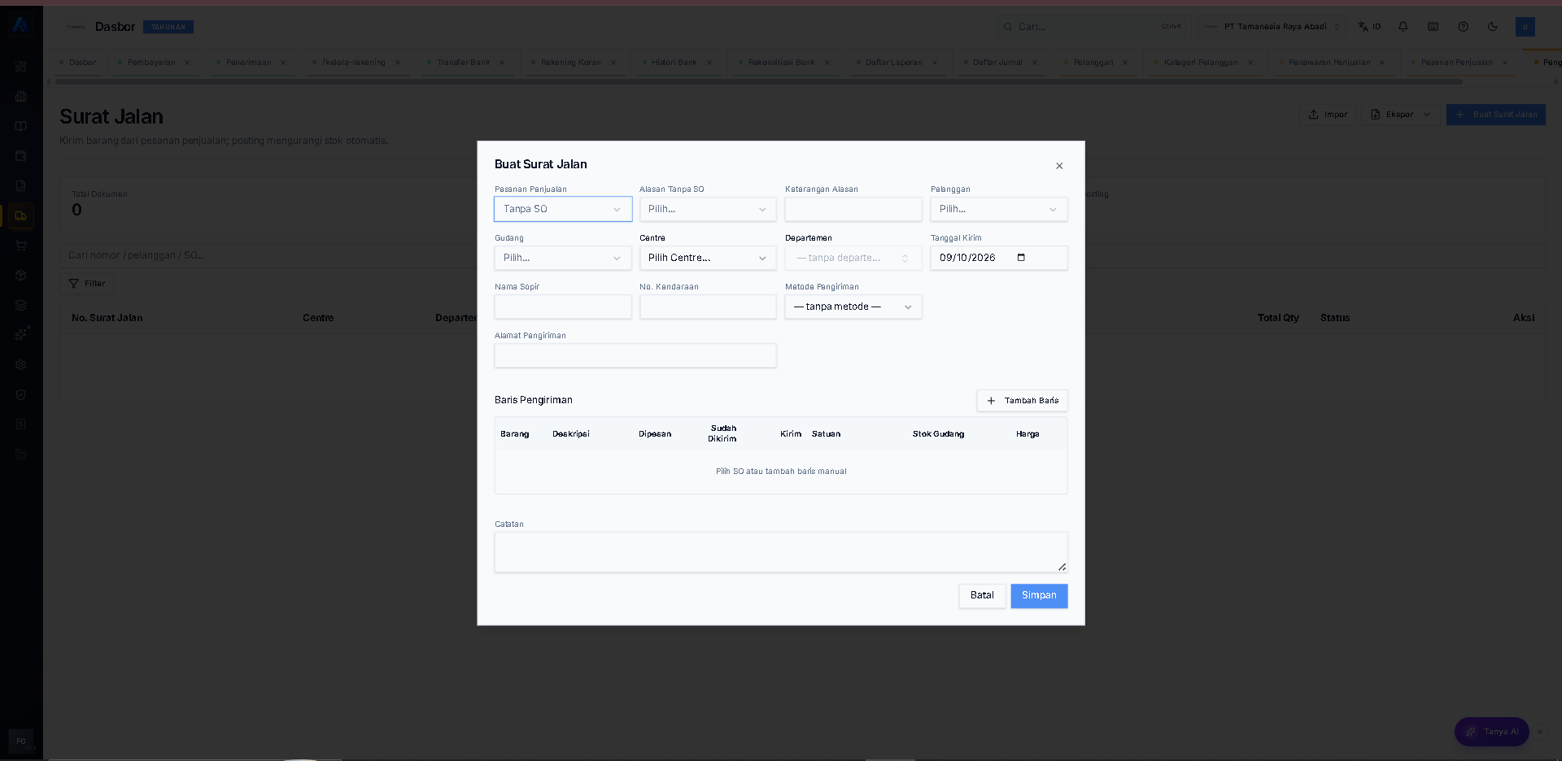Switch to the Transfer Bank tab
The image size is (1562, 761).
pos(463,63)
